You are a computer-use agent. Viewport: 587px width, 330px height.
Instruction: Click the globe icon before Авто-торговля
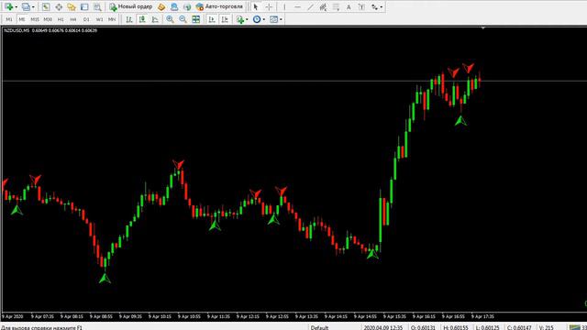[187, 6]
